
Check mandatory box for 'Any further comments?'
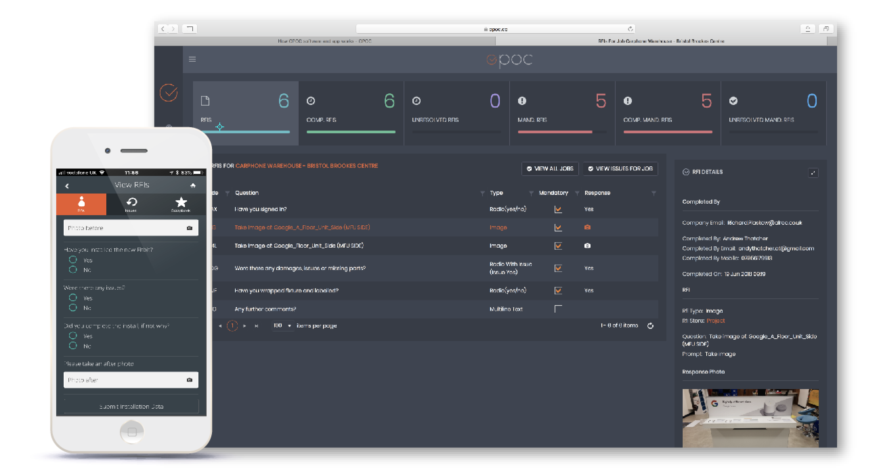point(558,309)
